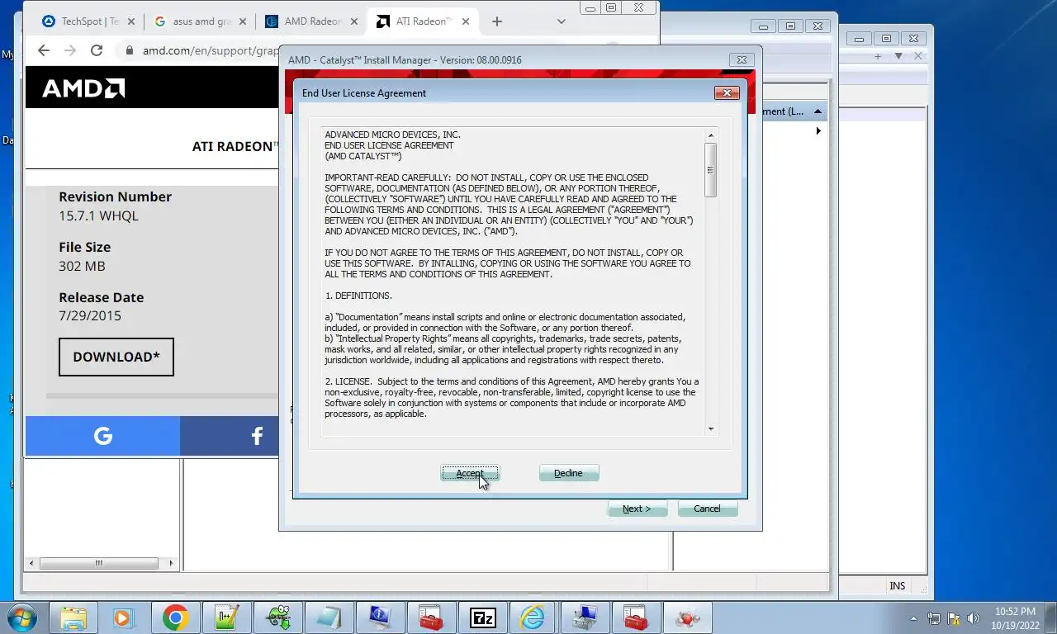
Task: Click the DOWNLOAD button on the AMD page
Action: pos(116,357)
